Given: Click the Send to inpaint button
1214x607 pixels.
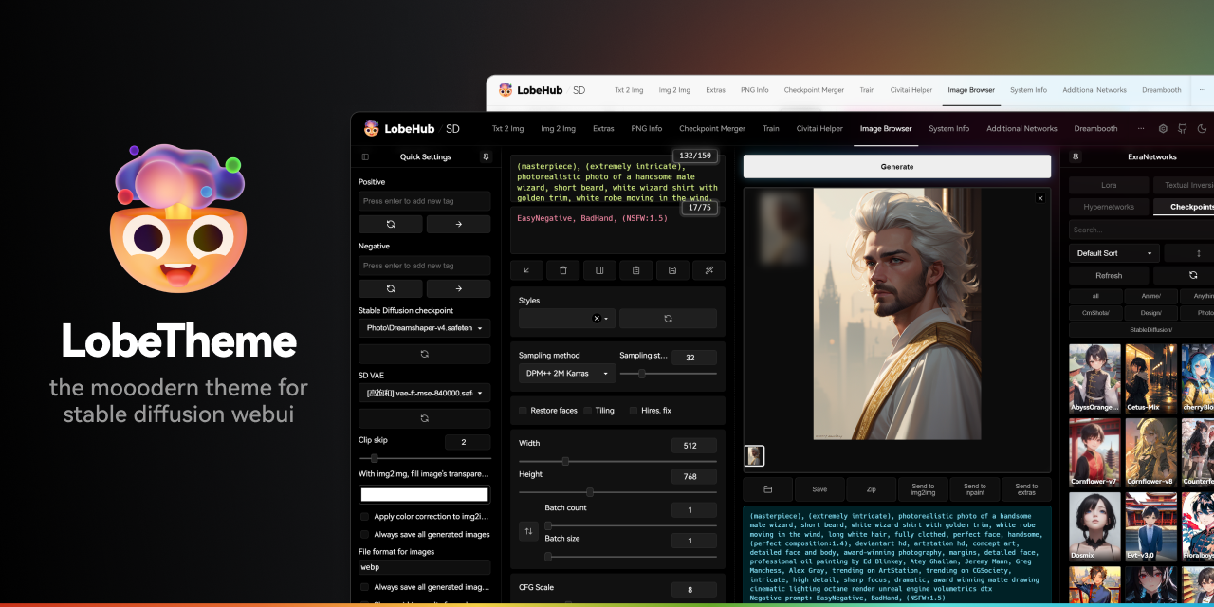Looking at the screenshot, I should [x=975, y=489].
